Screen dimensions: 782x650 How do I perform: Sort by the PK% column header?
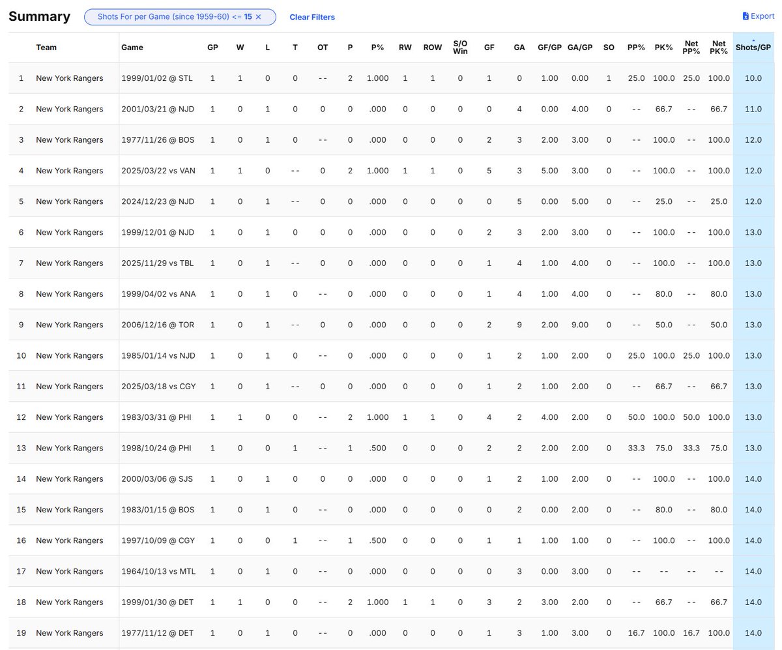tap(663, 48)
